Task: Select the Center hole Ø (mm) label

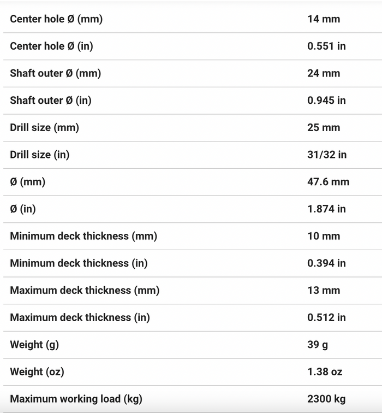Action: (x=56, y=19)
